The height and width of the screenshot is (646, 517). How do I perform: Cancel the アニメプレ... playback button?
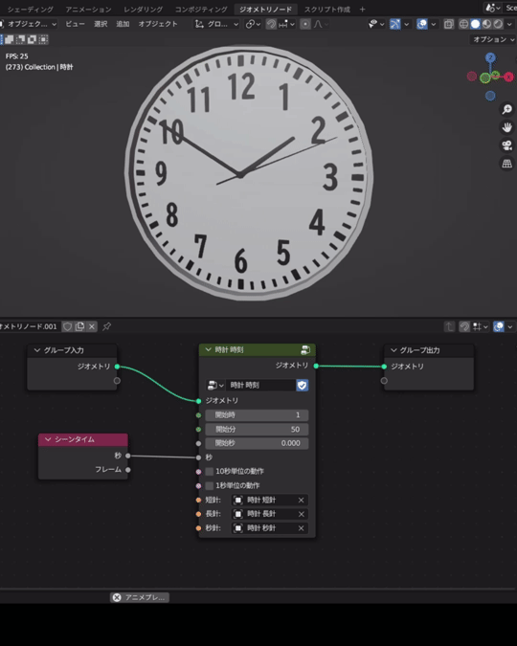[140, 597]
